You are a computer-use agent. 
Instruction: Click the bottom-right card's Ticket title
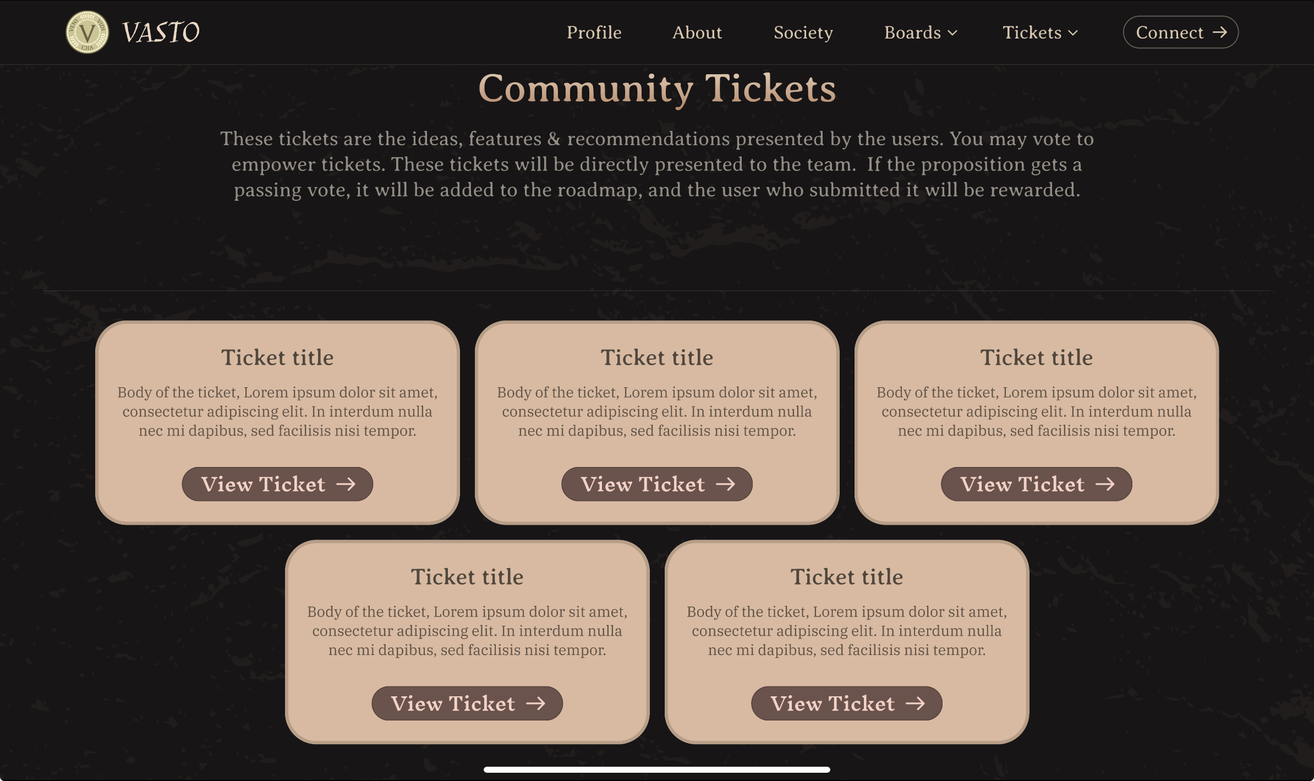click(x=847, y=576)
